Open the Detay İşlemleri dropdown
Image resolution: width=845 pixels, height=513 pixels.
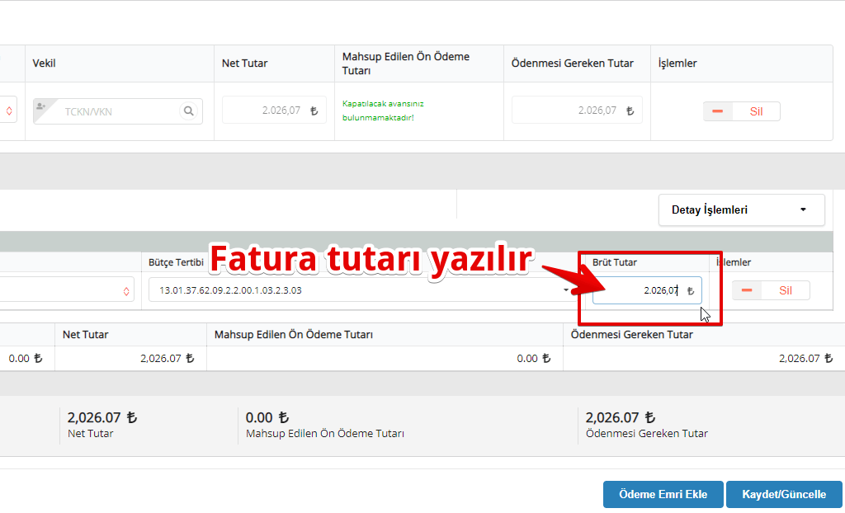[x=742, y=209]
